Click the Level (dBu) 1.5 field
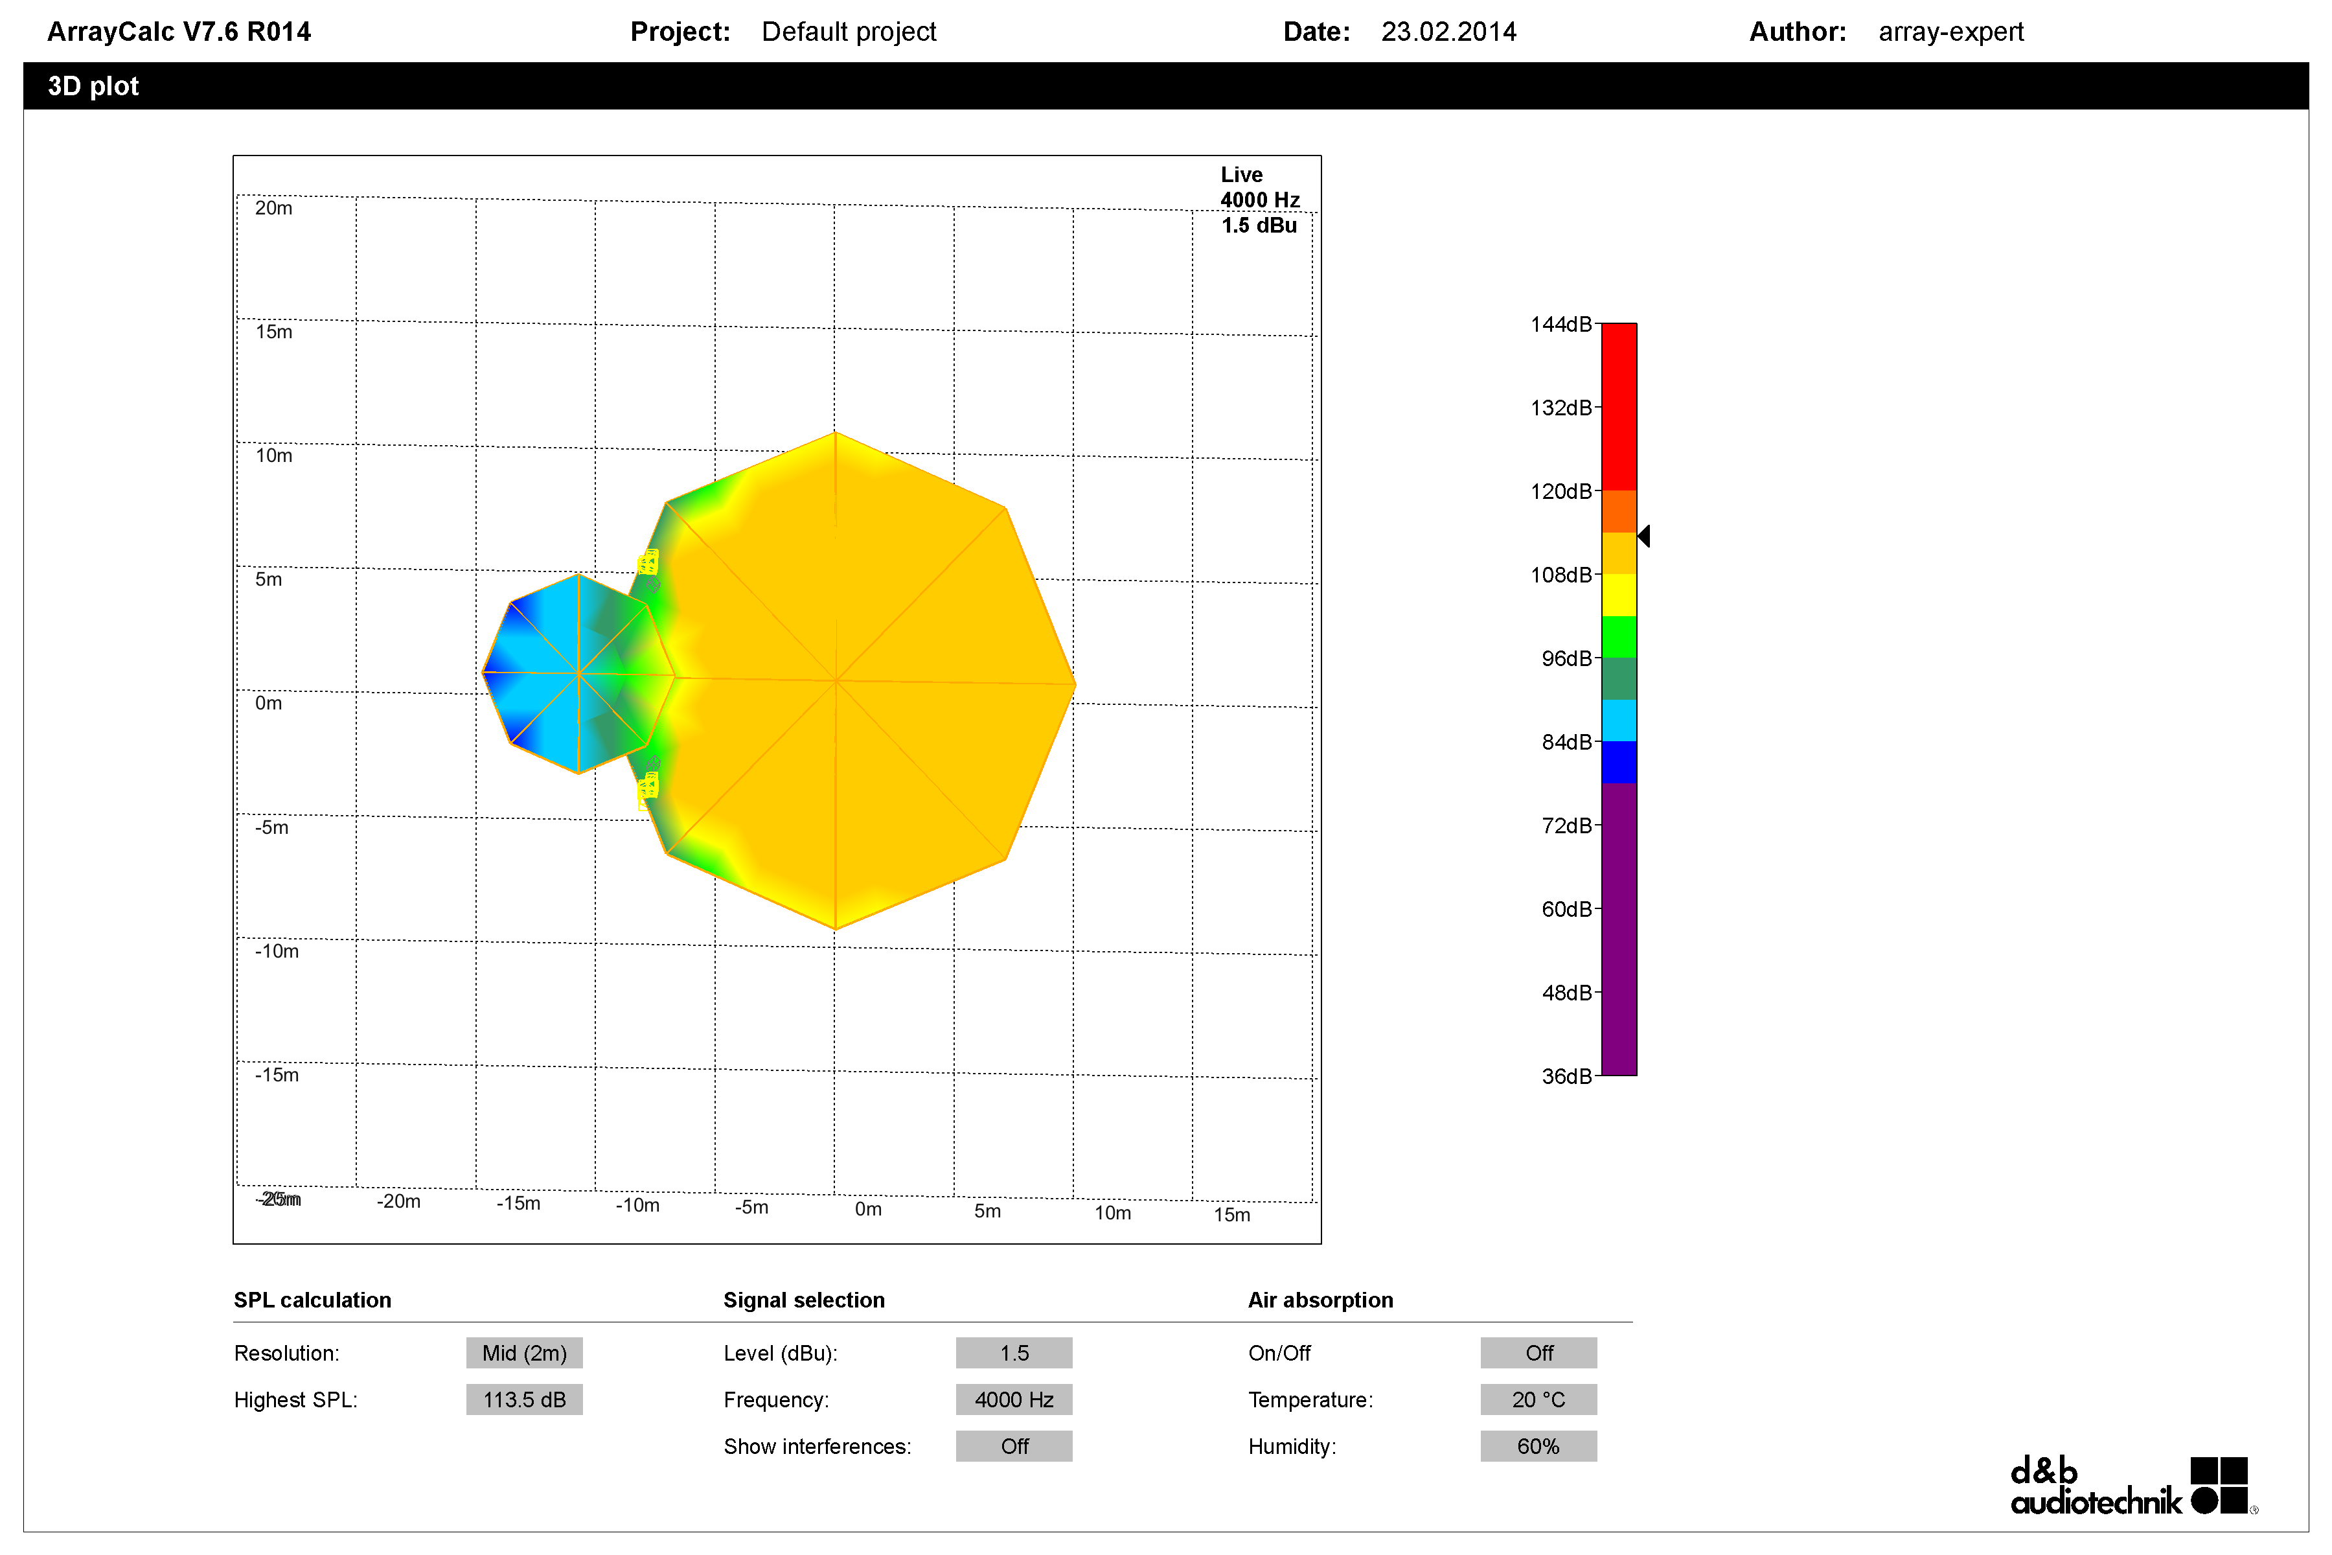This screenshot has width=2332, height=1555. (x=1013, y=1353)
